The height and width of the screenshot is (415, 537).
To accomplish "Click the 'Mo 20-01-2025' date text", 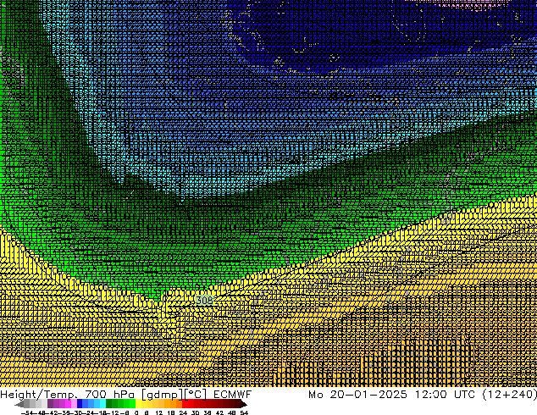I will [x=358, y=395].
